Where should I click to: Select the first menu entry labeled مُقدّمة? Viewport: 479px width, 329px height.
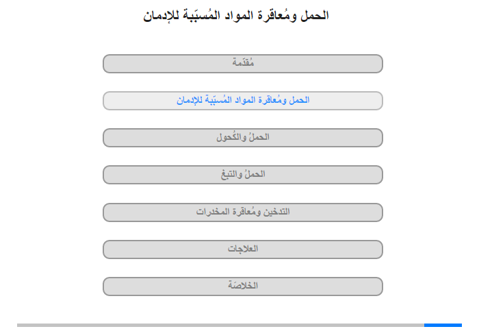click(x=242, y=64)
